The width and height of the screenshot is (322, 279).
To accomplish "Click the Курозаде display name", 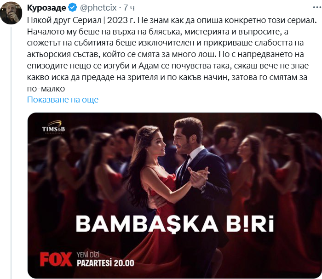I will 46,8.
